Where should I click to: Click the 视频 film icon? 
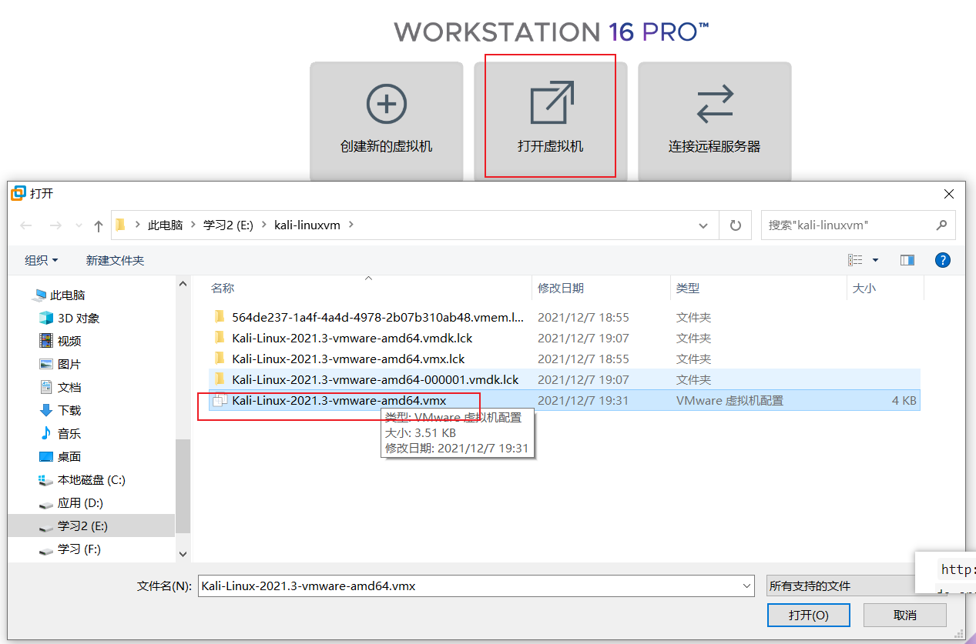click(46, 341)
